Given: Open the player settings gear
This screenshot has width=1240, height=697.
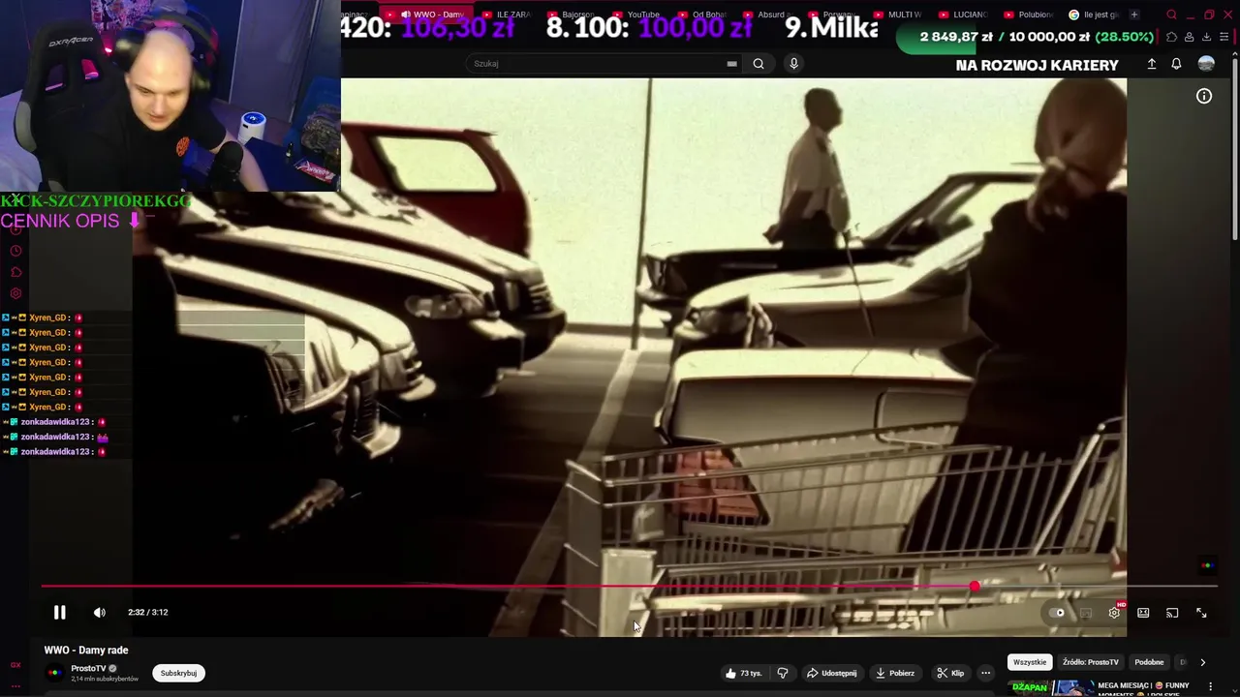Looking at the screenshot, I should coord(1114,613).
